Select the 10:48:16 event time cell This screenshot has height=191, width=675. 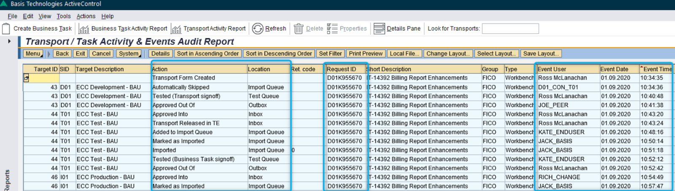[x=656, y=132]
